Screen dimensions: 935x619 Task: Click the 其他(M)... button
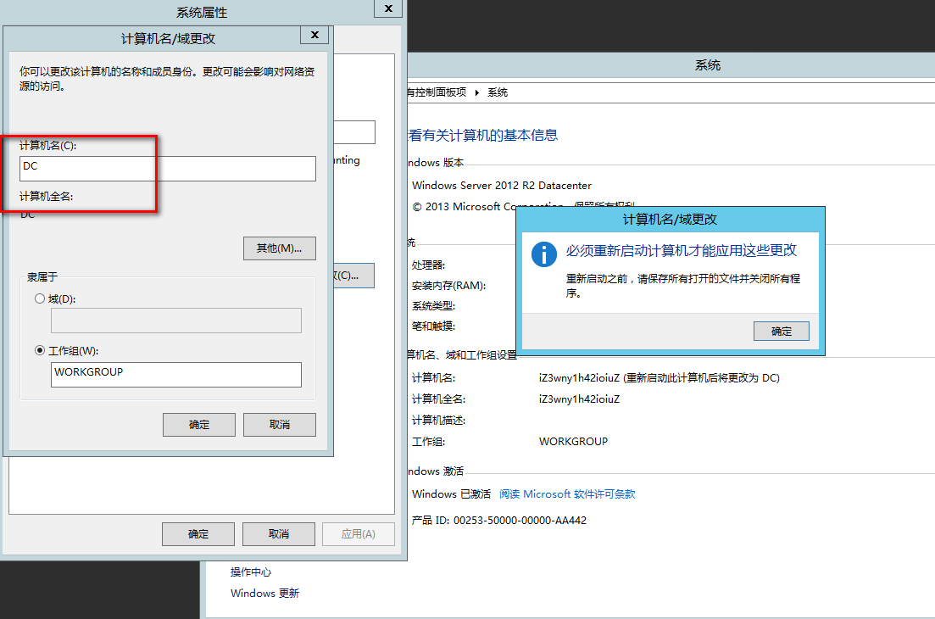[x=280, y=248]
